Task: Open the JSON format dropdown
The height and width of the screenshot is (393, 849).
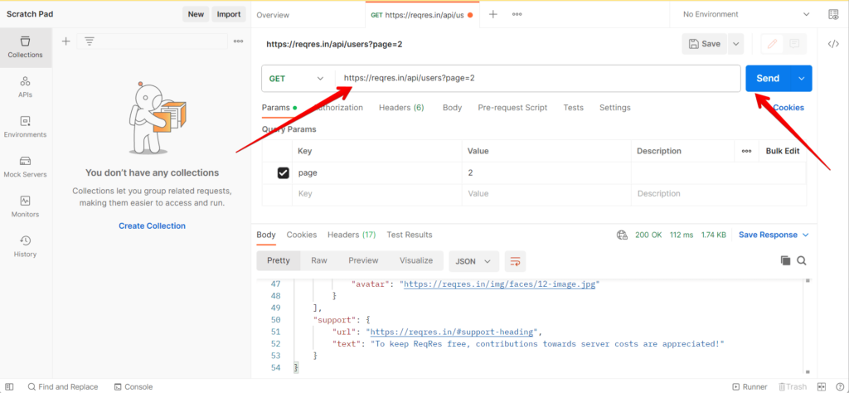Action: [x=473, y=261]
